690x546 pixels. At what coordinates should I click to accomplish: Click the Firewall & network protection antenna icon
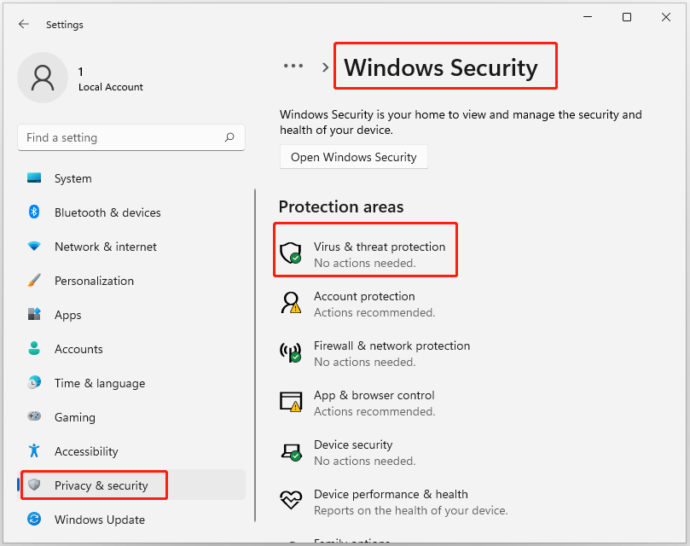291,352
